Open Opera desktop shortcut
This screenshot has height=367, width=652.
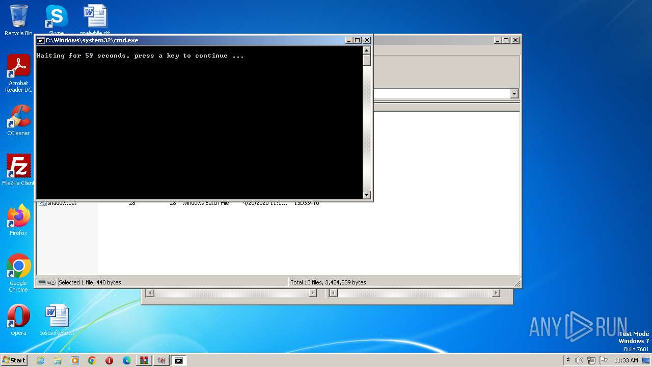click(x=18, y=320)
